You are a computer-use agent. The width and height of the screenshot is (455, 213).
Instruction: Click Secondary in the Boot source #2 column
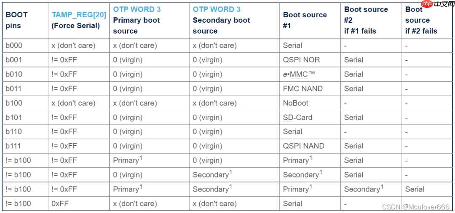click(362, 189)
